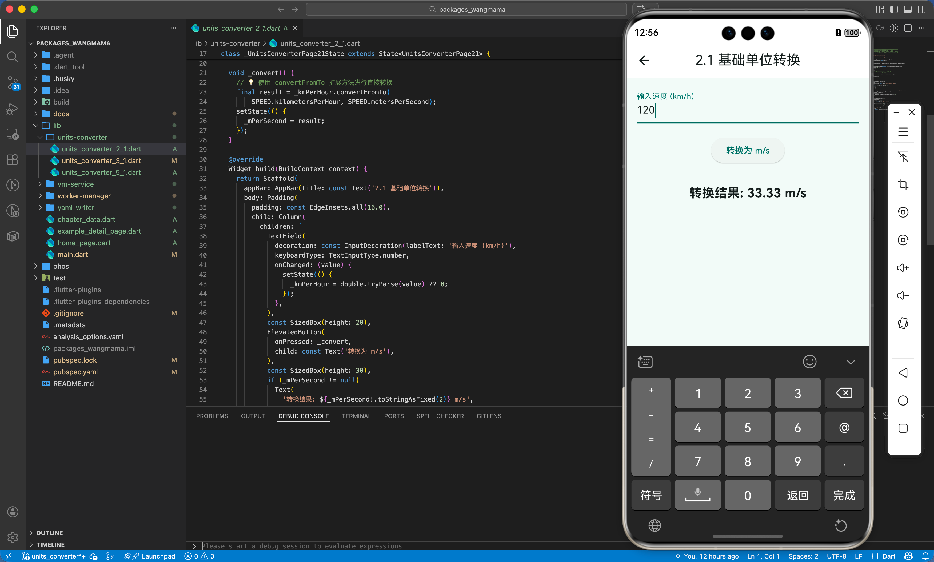Toggle the primary side bar layout icon
Viewport: 934px width, 562px height.
coord(894,10)
